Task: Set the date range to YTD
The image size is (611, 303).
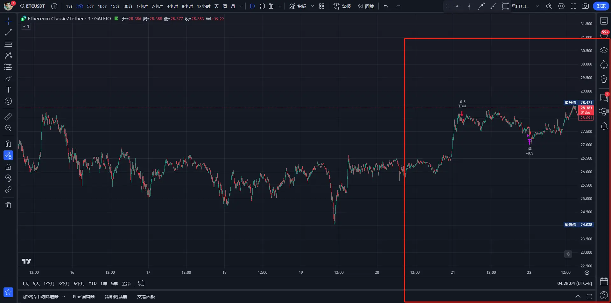Action: [93, 284]
